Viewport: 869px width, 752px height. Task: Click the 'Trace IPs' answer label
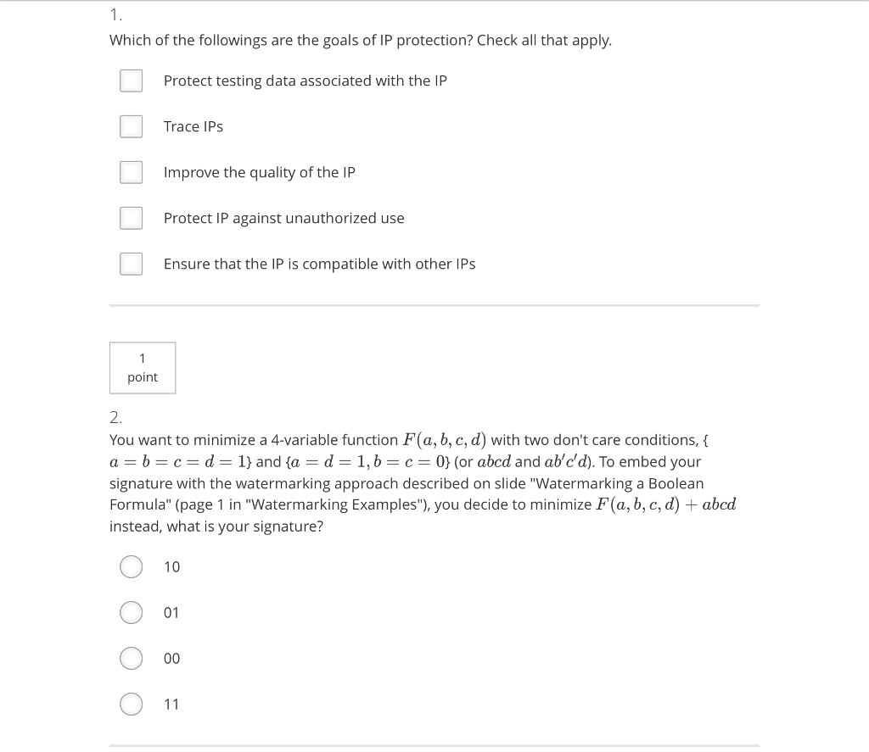tap(193, 126)
